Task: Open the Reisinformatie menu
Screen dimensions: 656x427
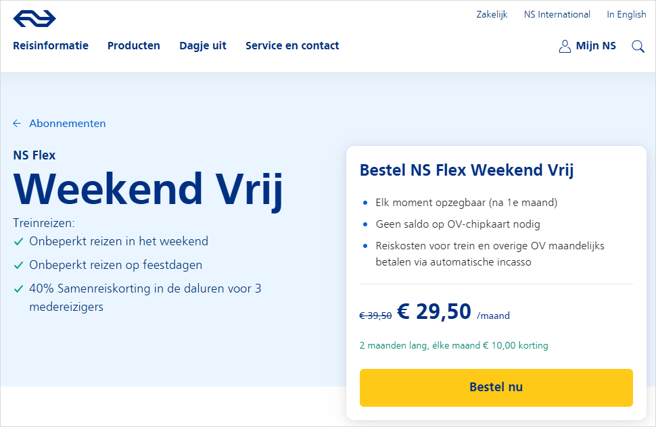Action: (51, 46)
